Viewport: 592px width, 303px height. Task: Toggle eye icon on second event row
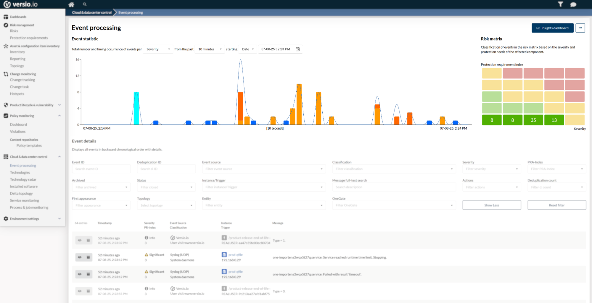click(x=80, y=257)
